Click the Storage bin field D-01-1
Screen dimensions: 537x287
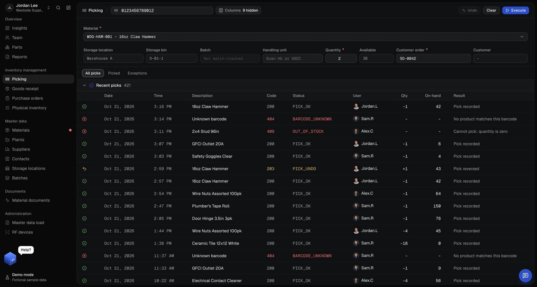pyautogui.click(x=172, y=58)
